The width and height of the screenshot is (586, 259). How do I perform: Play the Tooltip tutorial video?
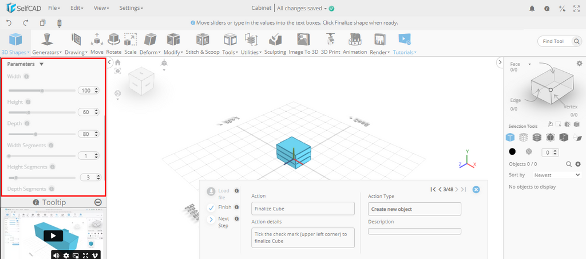pos(53,236)
